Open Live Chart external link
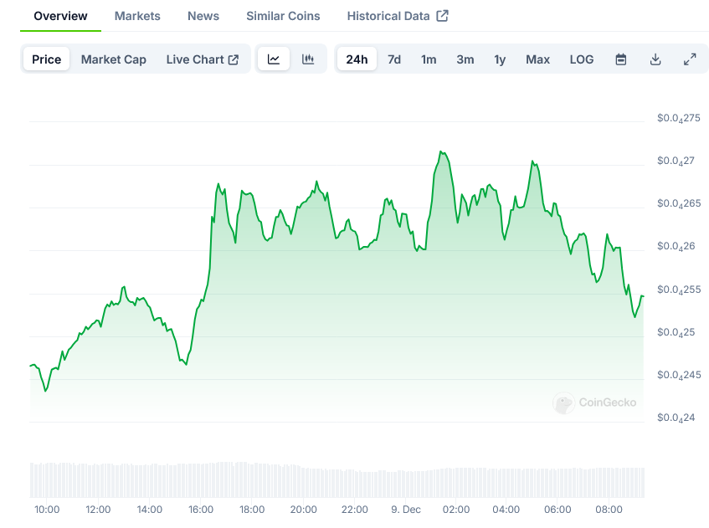Screen dimensions: 709x528 tap(203, 59)
